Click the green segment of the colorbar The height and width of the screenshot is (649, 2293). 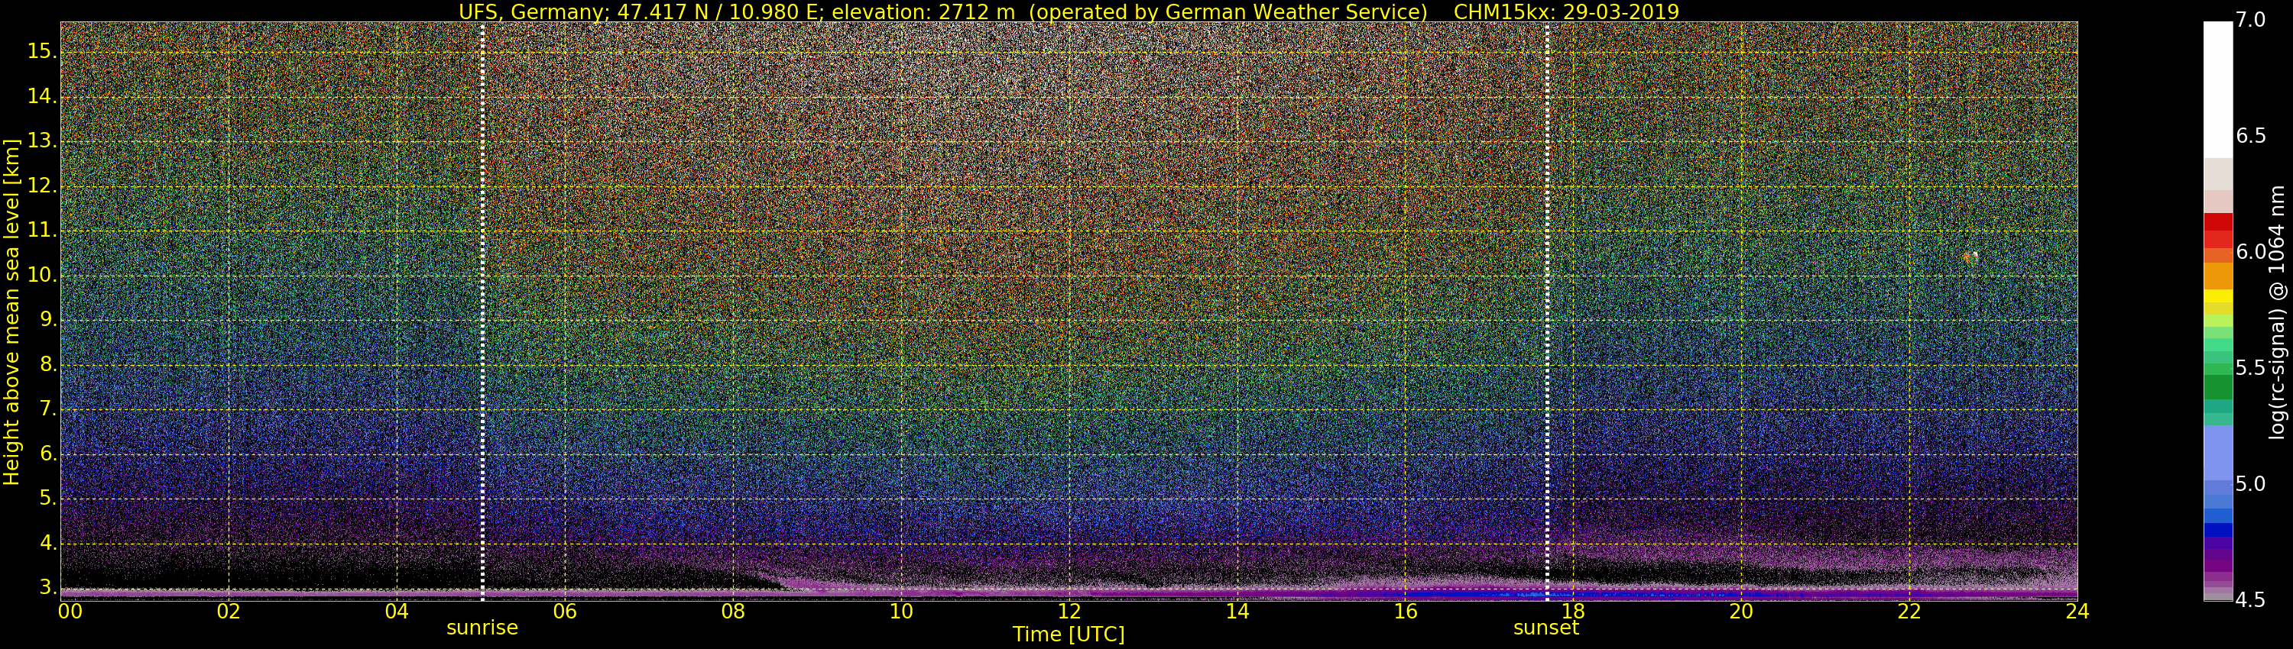click(x=2217, y=387)
